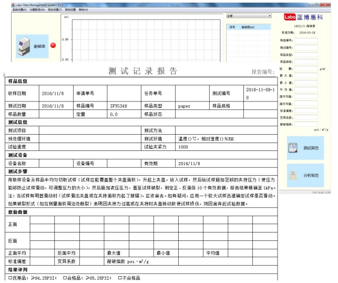This screenshot has width=338, height=283.
Task: Click the 序号 column header
Action: click(x=232, y=27)
